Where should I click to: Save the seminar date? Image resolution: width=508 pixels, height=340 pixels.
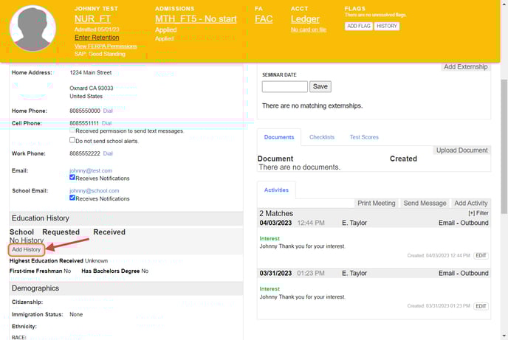tap(320, 86)
